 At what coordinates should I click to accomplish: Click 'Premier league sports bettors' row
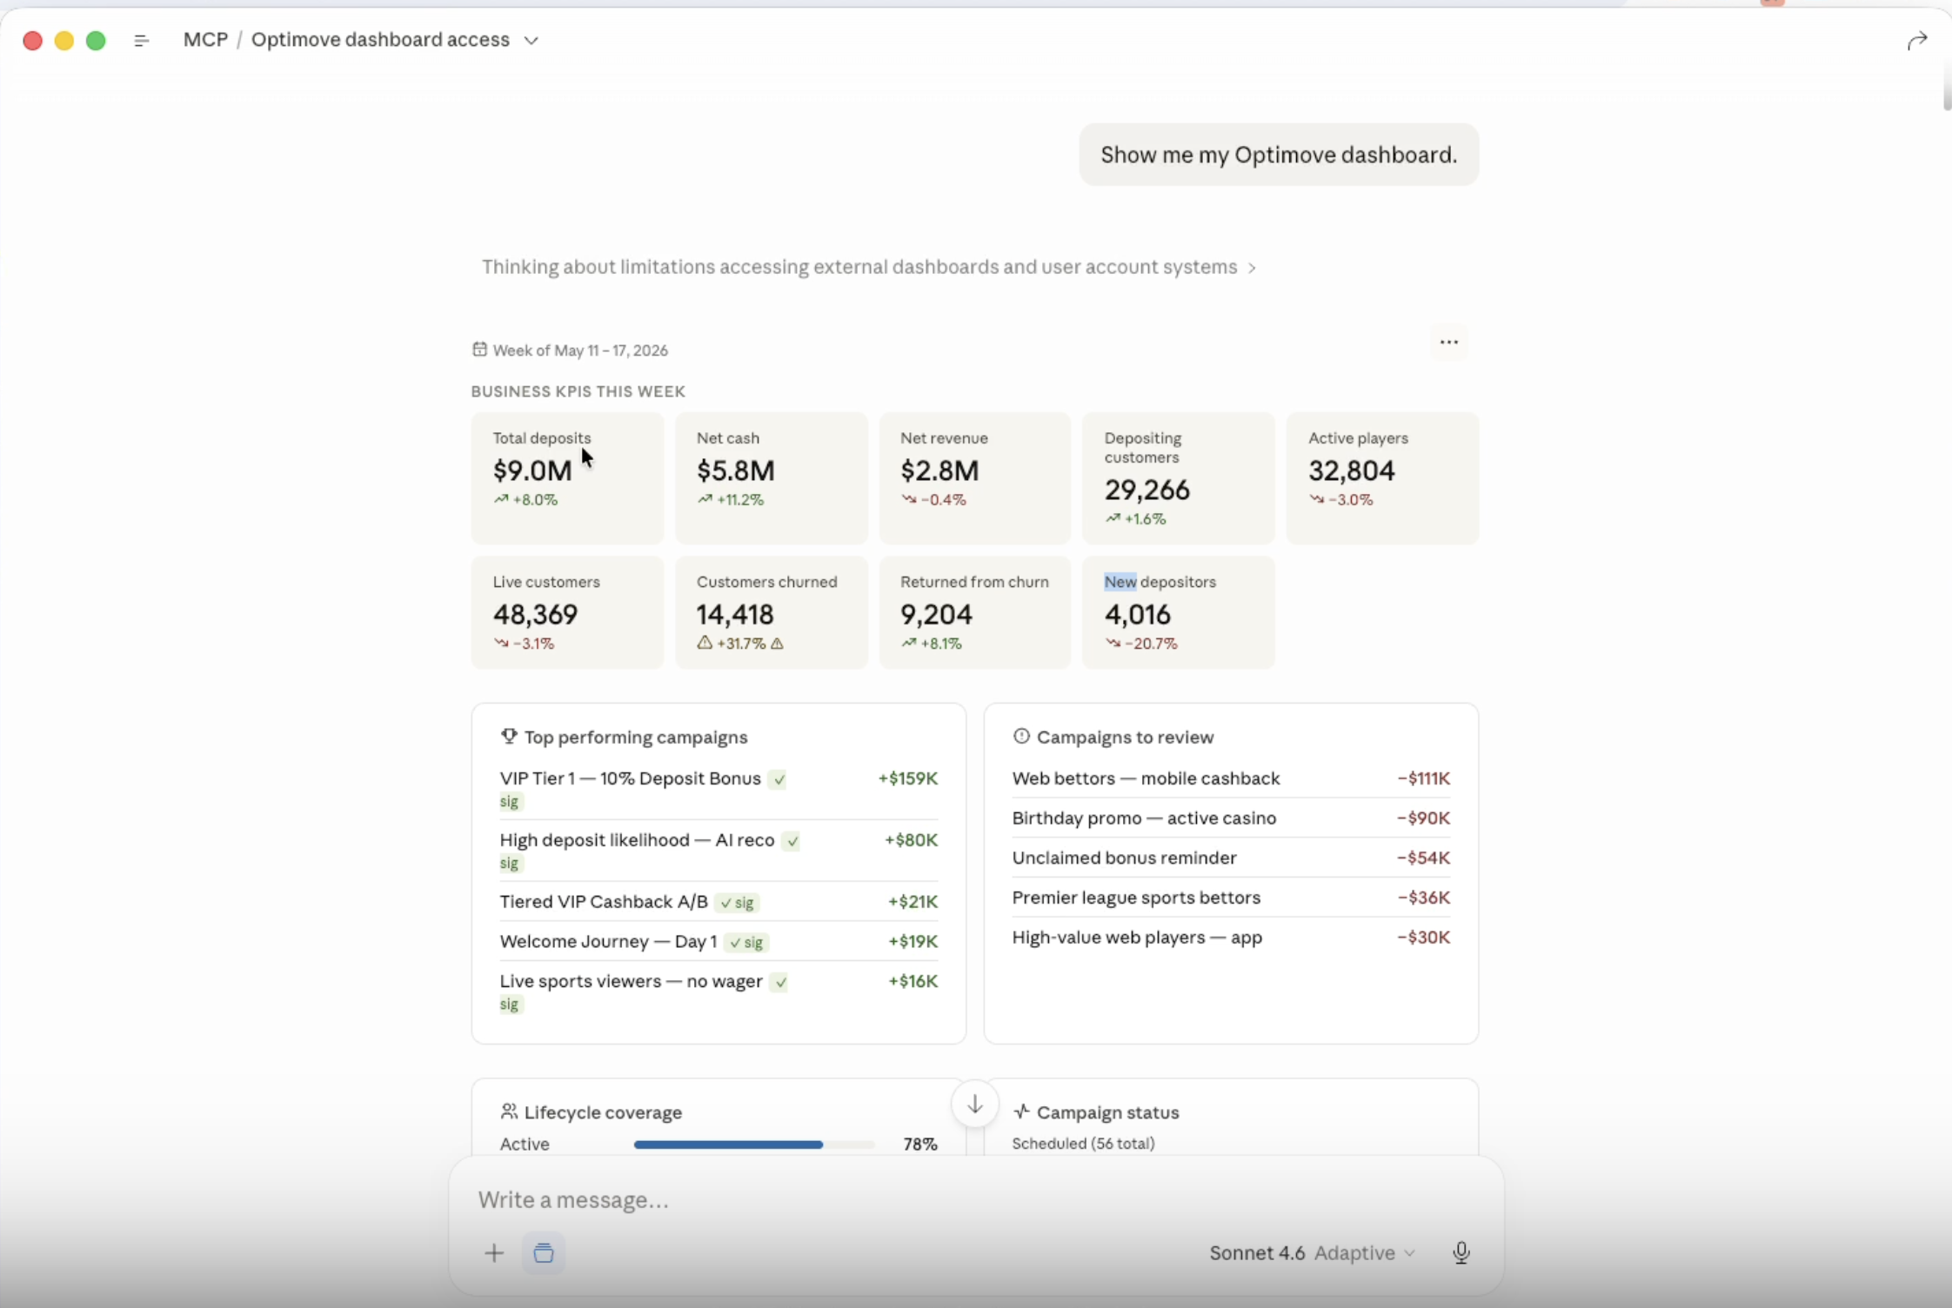(1231, 898)
